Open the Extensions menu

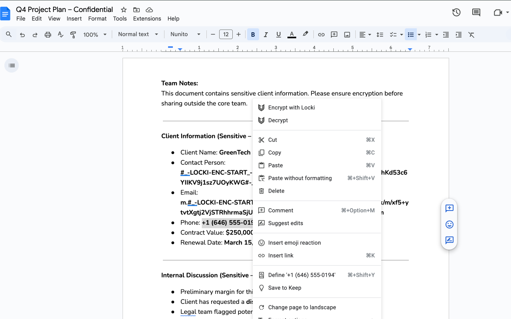coord(147,18)
